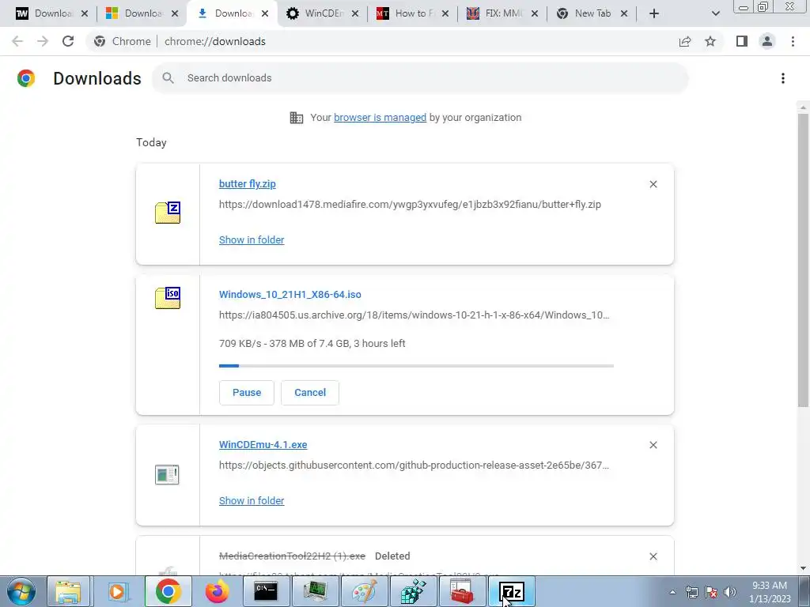Click the Downloads page vertical scrollbar

[x=803, y=261]
